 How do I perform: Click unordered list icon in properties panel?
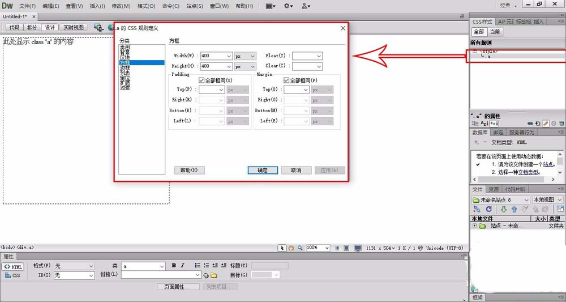[x=198, y=266]
